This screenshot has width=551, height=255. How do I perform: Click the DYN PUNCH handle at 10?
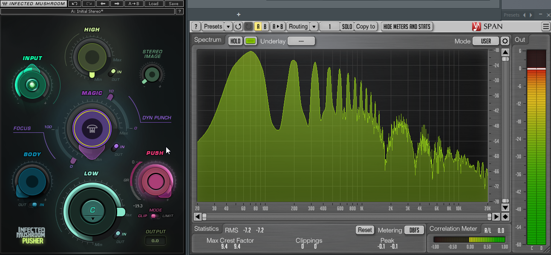pos(110,97)
